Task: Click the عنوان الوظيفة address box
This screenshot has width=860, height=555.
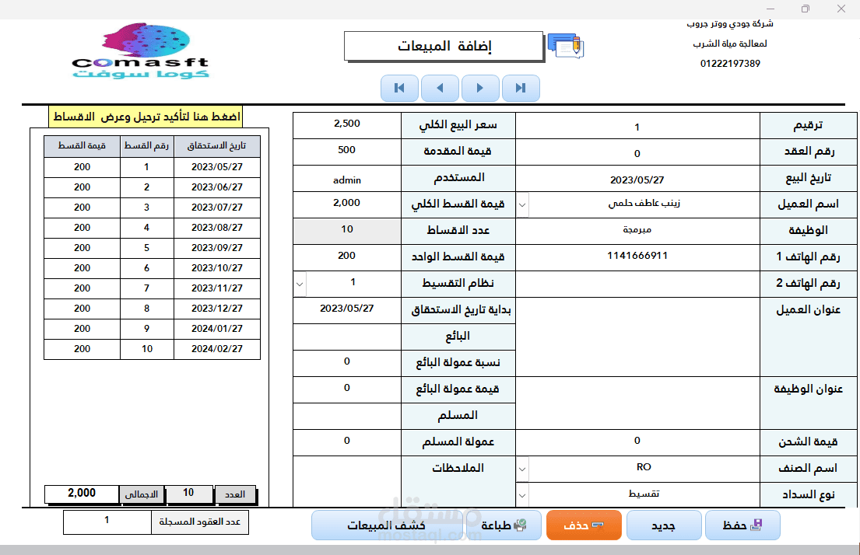Action: coord(637,403)
